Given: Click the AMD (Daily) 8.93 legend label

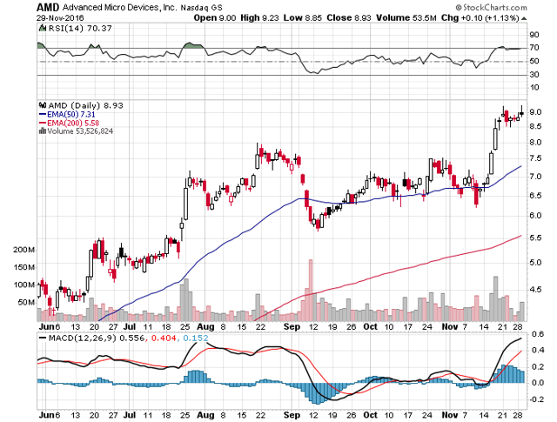Looking at the screenshot, I should (x=85, y=105).
